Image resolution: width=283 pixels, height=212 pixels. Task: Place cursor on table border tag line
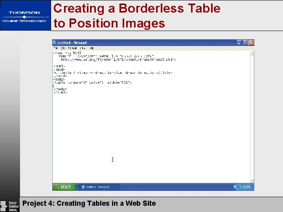(x=92, y=82)
